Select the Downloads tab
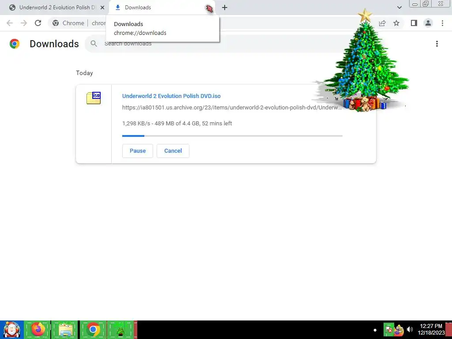Viewport: 452px width, 339px height. pos(162,8)
